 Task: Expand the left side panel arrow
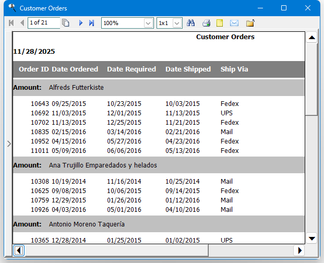[x=9, y=144]
